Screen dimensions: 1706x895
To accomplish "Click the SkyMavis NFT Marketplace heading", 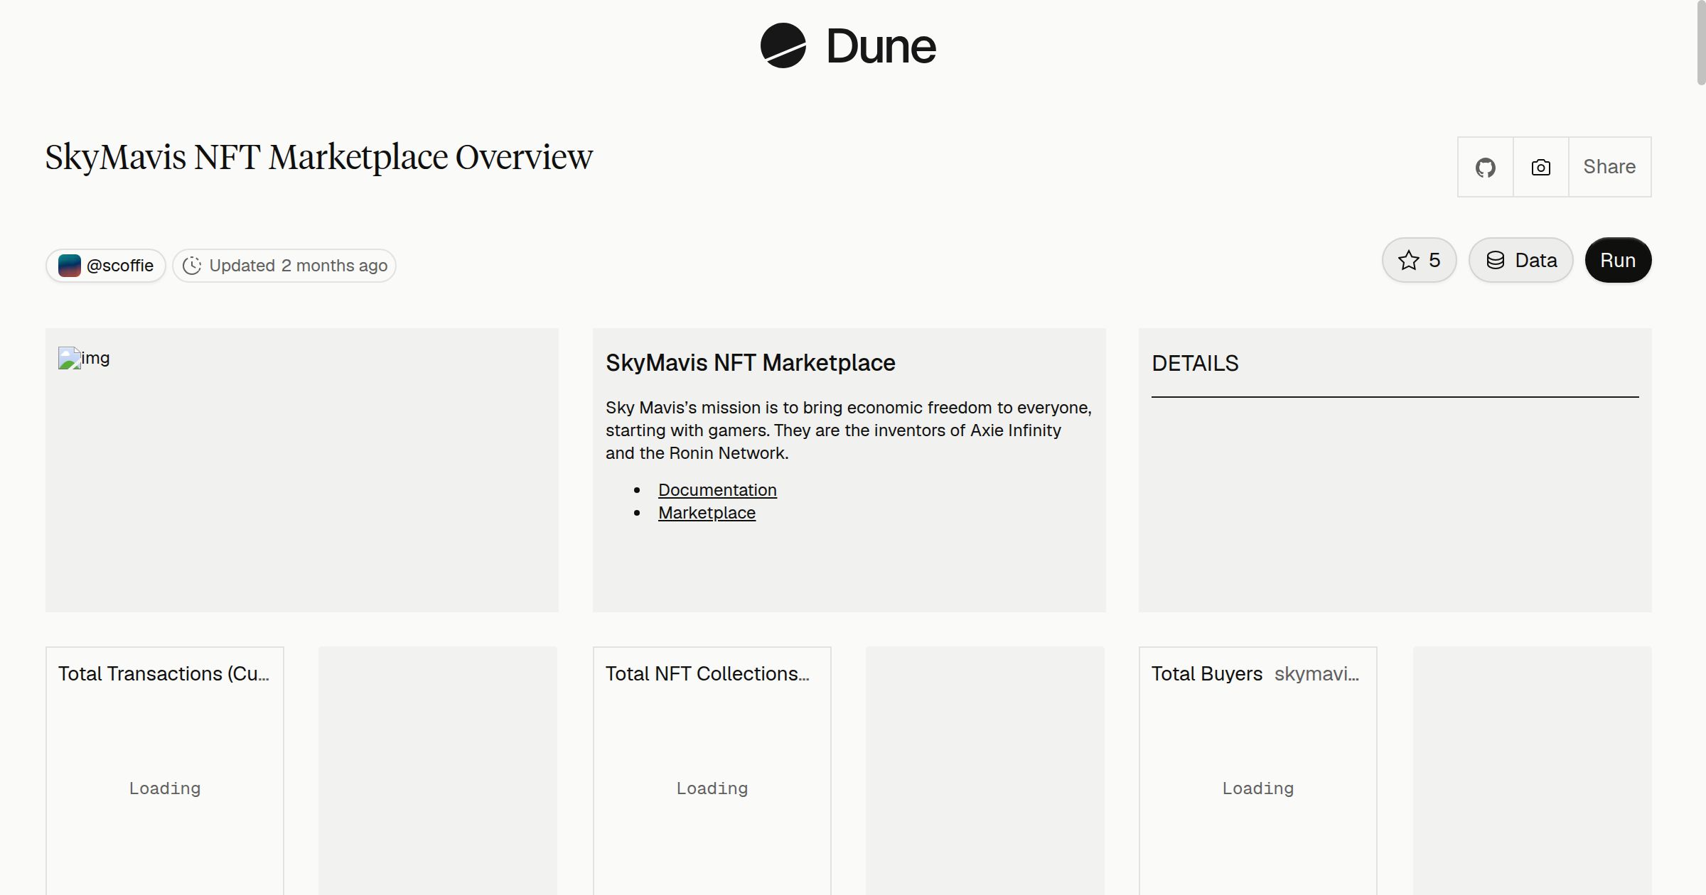I will tap(751, 363).
